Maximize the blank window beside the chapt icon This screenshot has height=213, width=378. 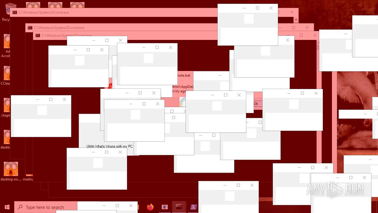tap(51, 99)
